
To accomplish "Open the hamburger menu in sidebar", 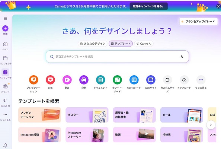I will [x=5, y=19].
